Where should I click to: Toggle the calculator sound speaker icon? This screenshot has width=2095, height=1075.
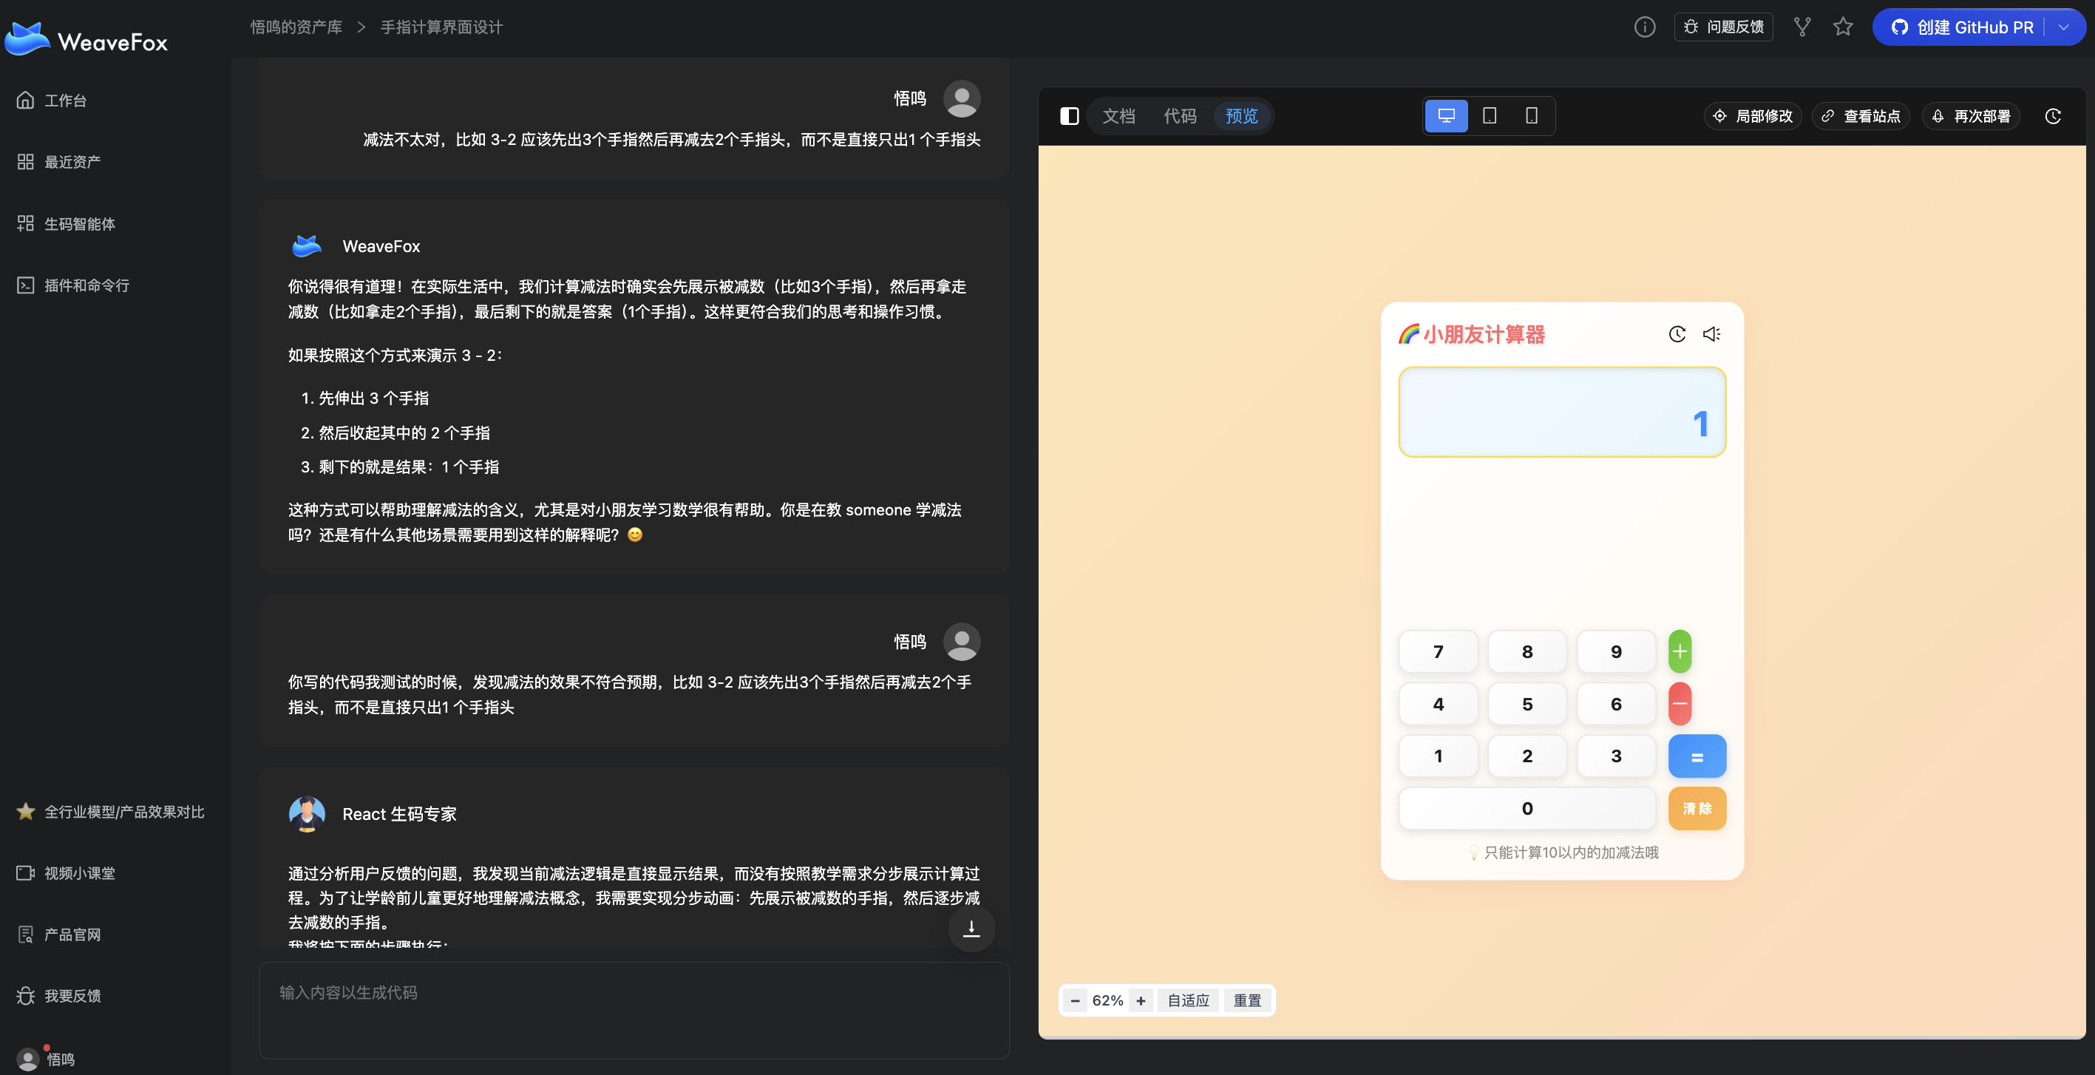pyautogui.click(x=1711, y=334)
